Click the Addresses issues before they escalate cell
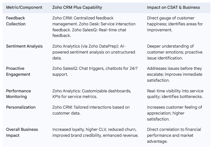Screen dimensions: 213x149 [174, 74]
